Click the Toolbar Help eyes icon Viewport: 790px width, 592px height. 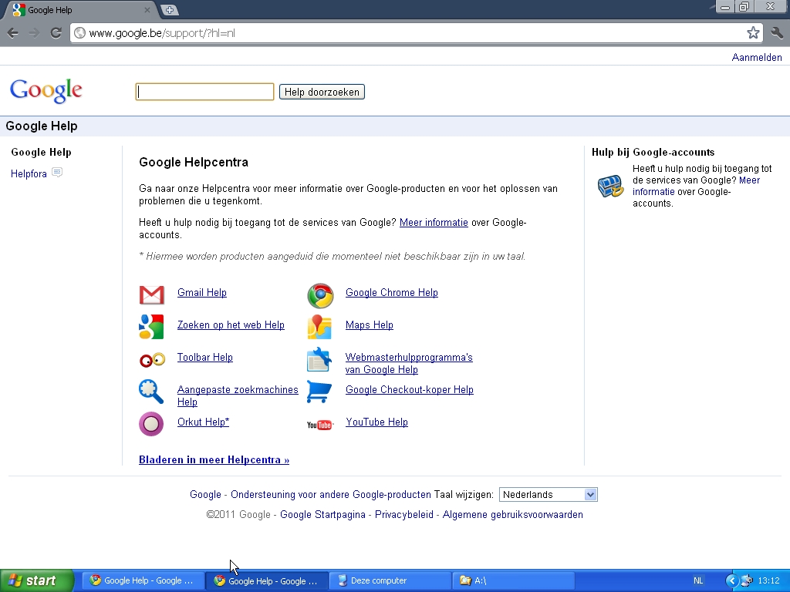click(x=152, y=359)
